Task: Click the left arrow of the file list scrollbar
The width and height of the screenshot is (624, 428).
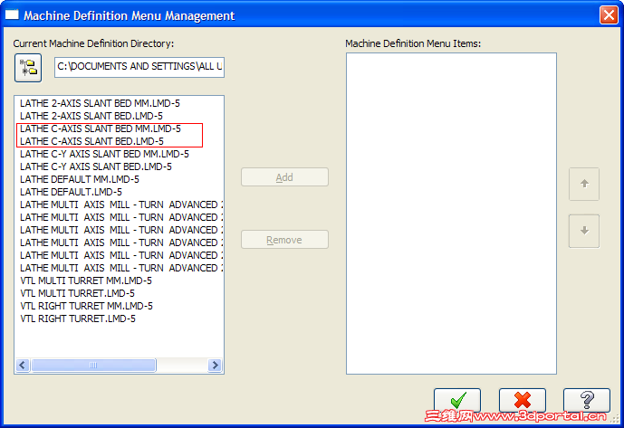Action: [x=23, y=366]
